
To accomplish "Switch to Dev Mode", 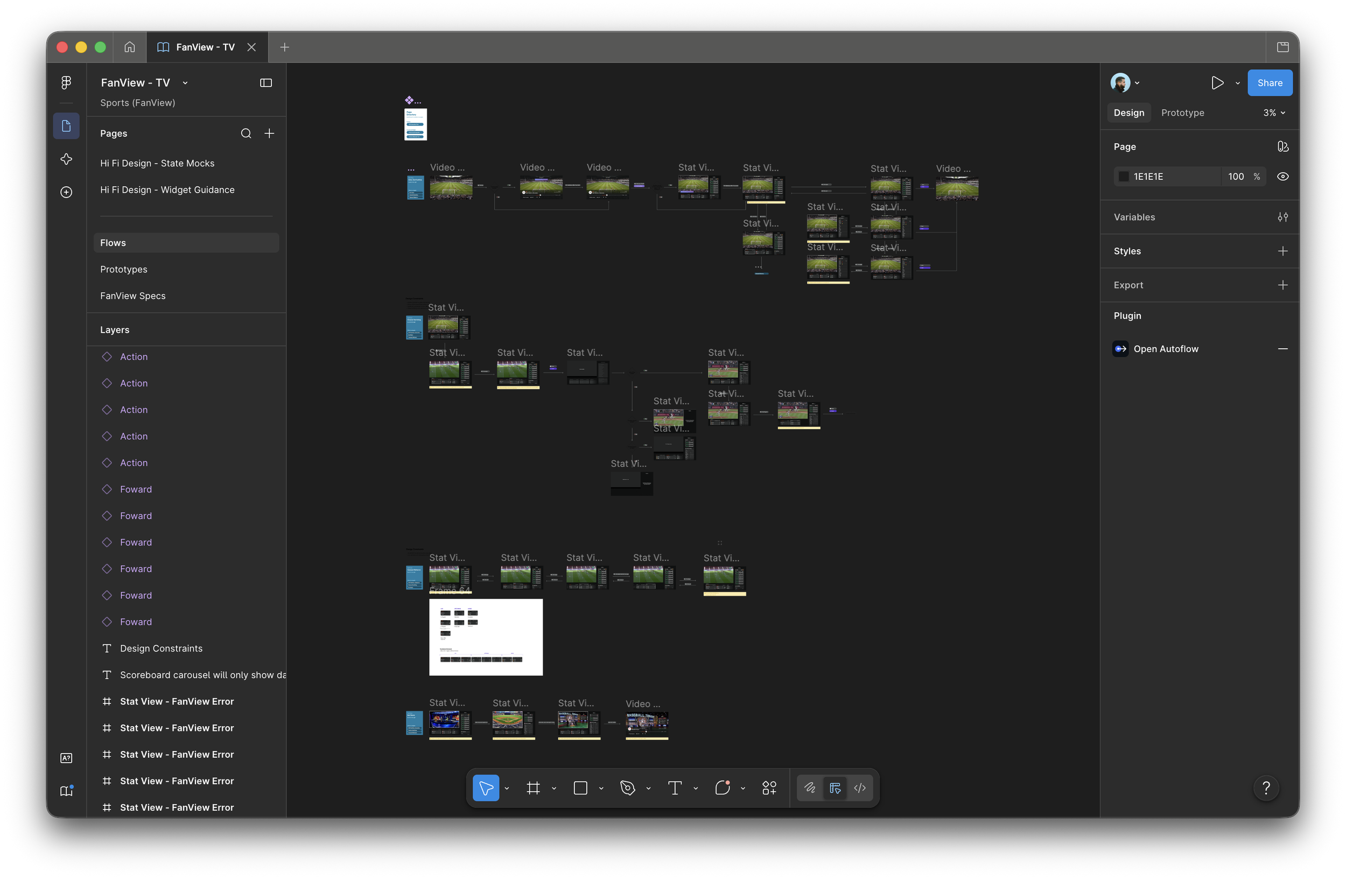I will (x=860, y=788).
